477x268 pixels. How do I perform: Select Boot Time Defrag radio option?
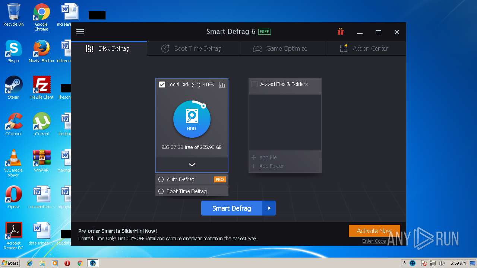161,191
